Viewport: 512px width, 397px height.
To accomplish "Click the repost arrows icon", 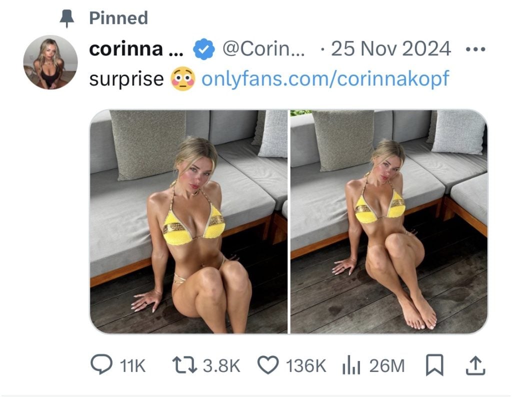I will click(182, 366).
